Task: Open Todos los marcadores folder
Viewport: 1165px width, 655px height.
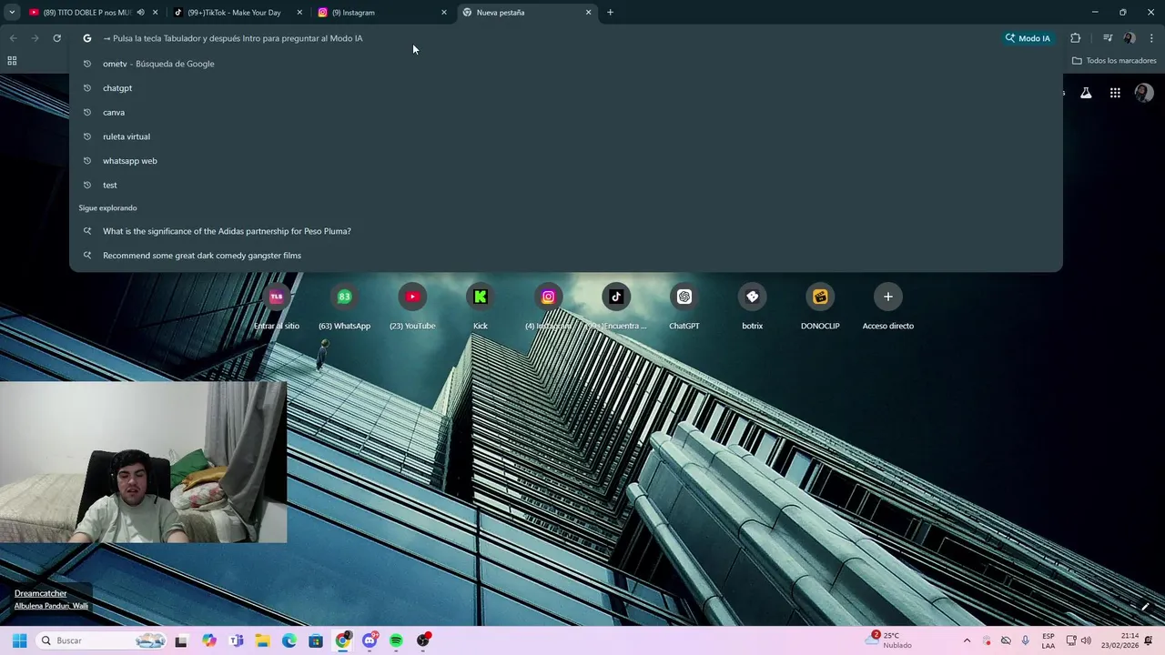Action: [1114, 61]
